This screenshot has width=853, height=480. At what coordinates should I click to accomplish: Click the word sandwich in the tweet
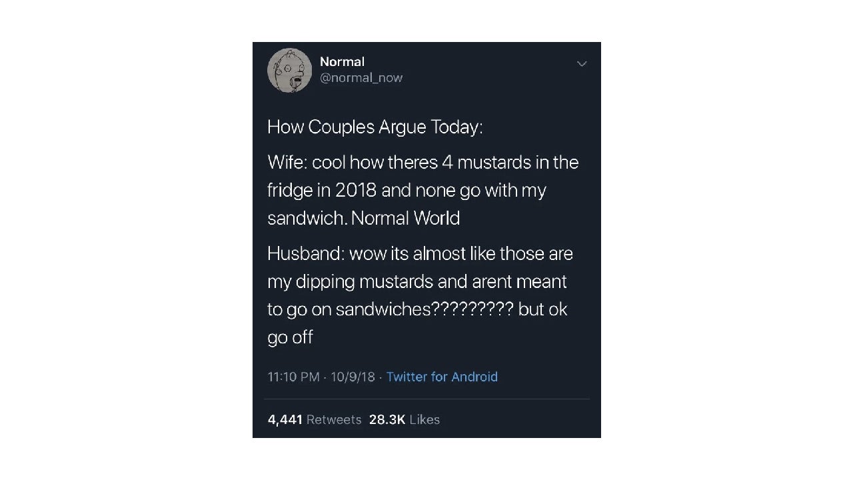(307, 218)
